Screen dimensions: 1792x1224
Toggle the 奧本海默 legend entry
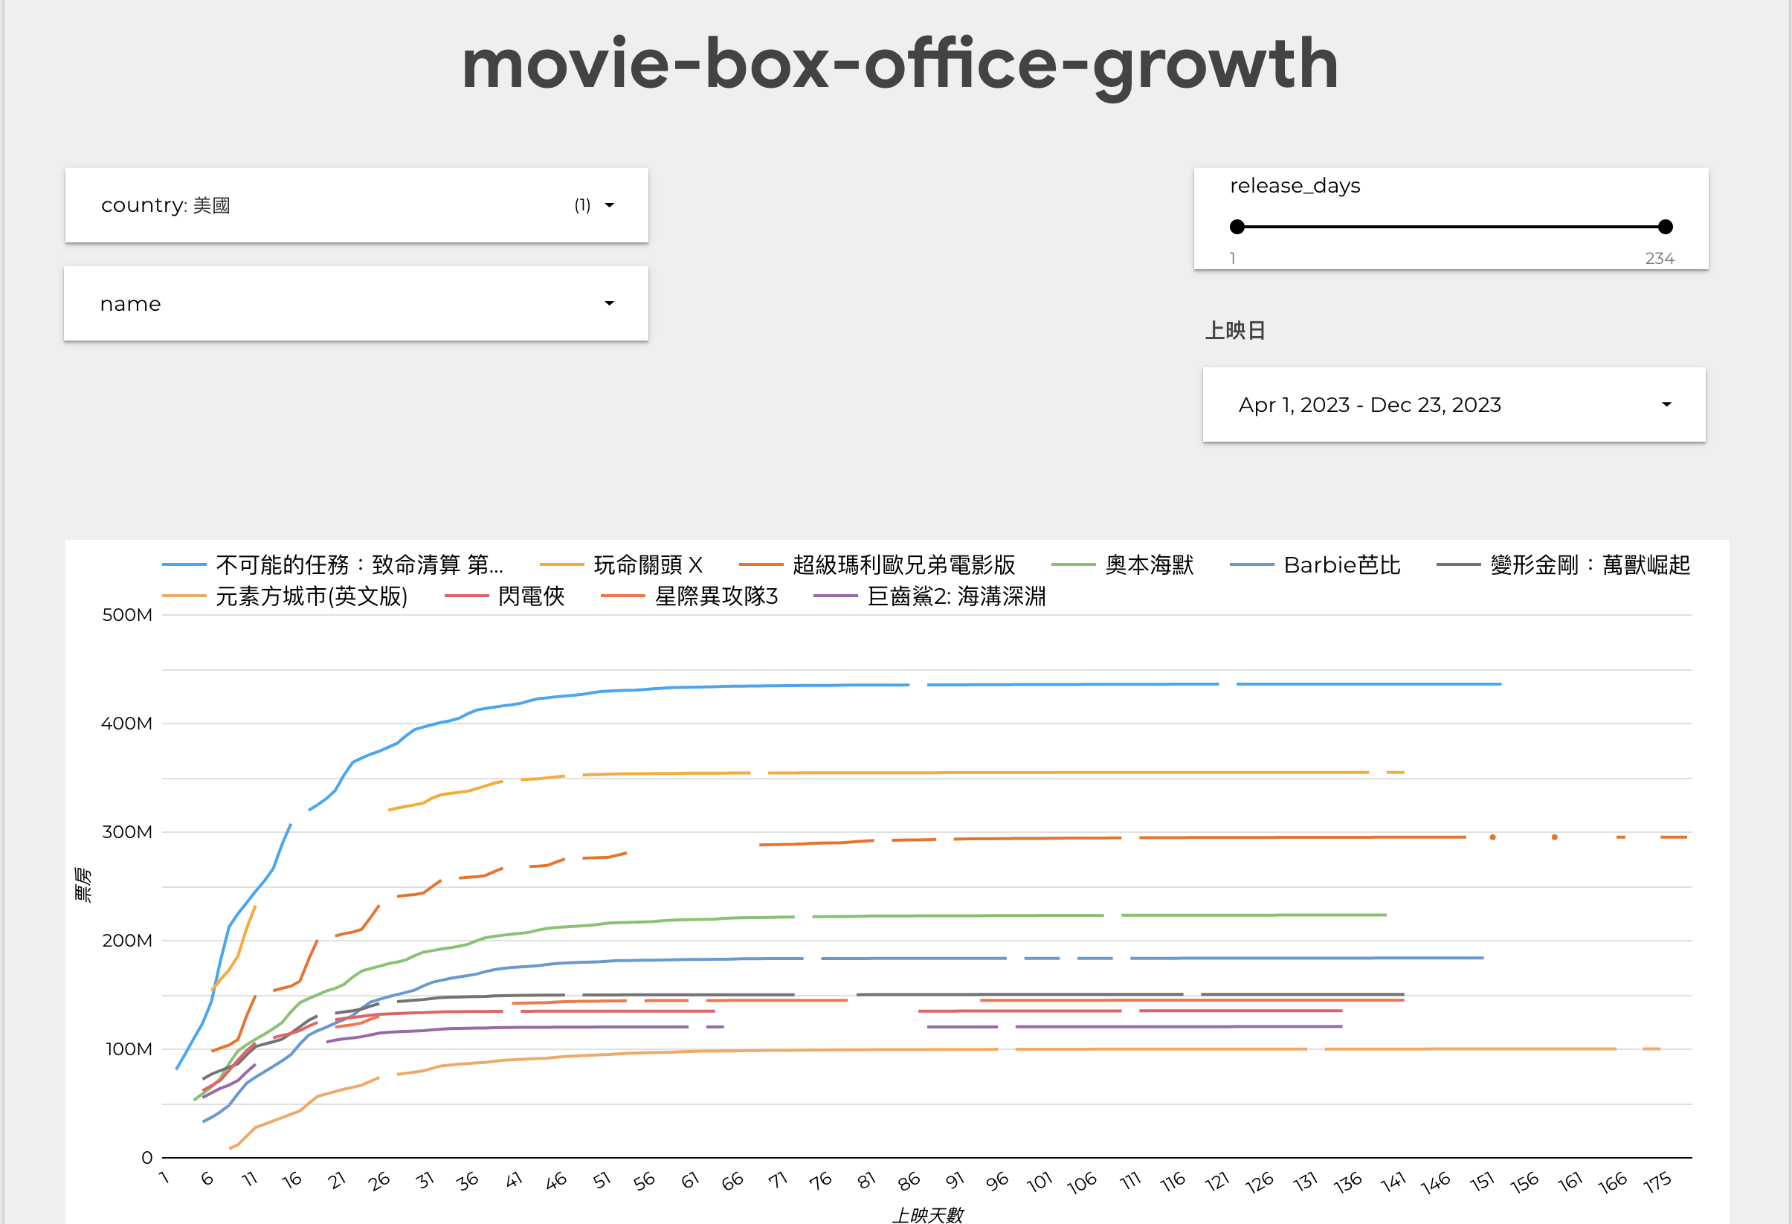pyautogui.click(x=1148, y=565)
